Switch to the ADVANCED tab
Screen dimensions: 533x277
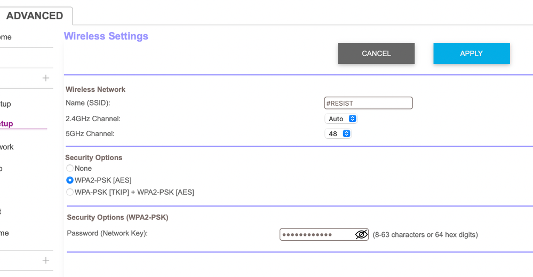pos(35,15)
